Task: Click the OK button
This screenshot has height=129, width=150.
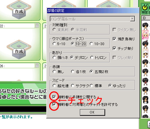Action: (x=93, y=112)
